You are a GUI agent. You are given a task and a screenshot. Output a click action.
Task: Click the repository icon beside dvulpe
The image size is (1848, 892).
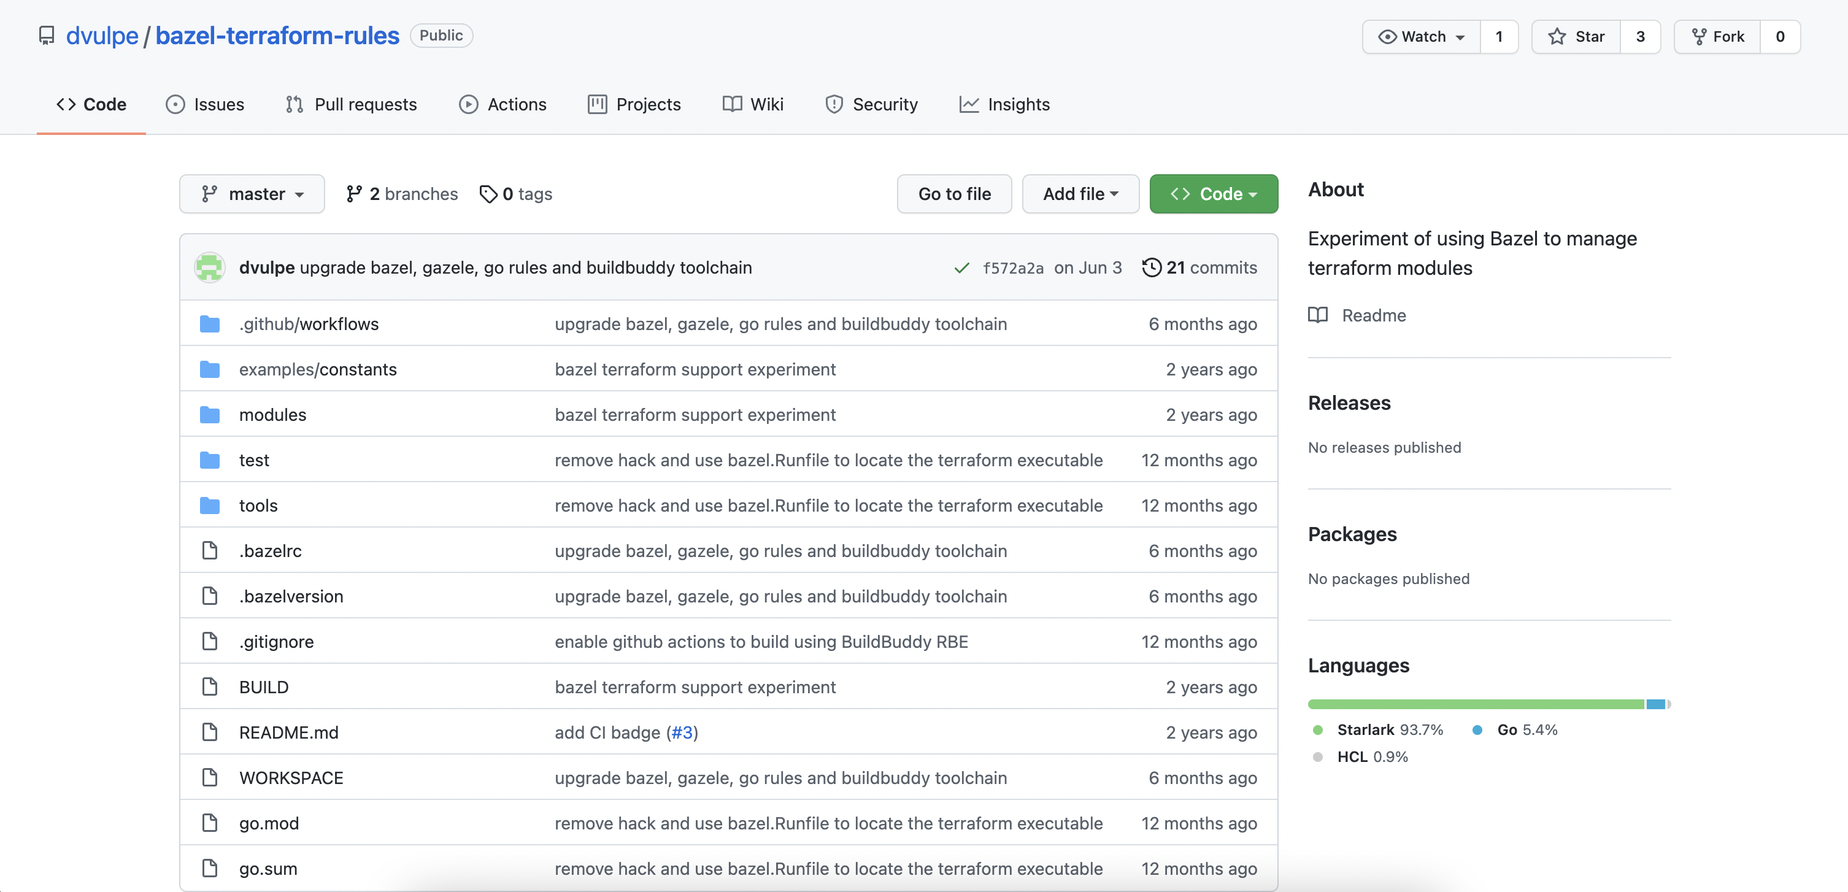(x=47, y=36)
